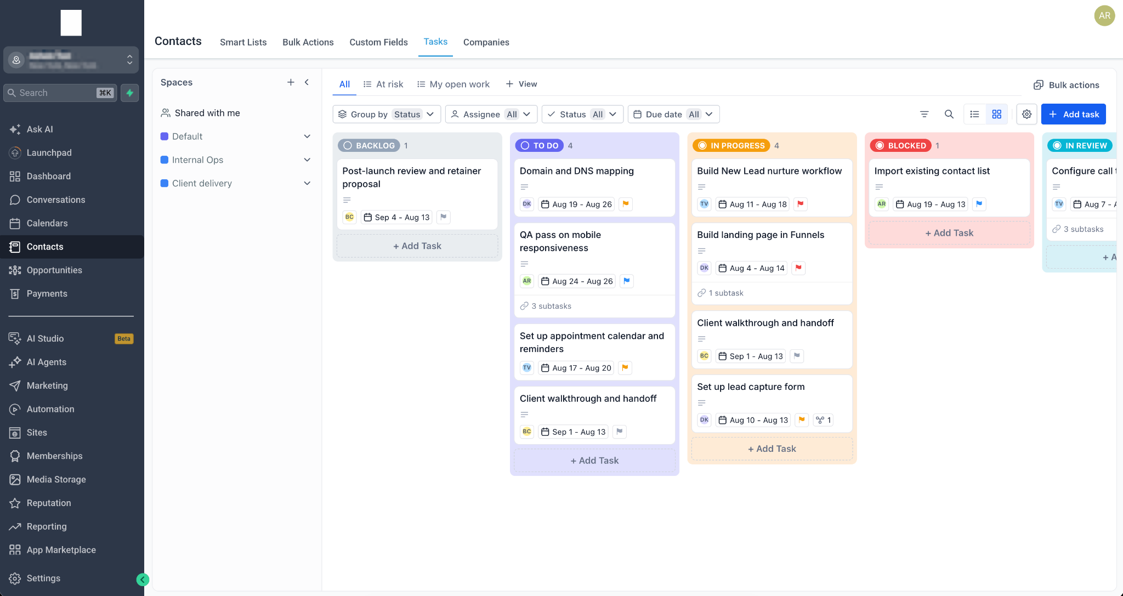The image size is (1123, 596).
Task: Open the Bulk Actions tab
Action: pos(308,42)
